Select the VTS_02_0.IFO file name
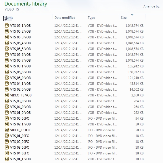The height and width of the screenshot is (163, 163). (x=20, y=141)
